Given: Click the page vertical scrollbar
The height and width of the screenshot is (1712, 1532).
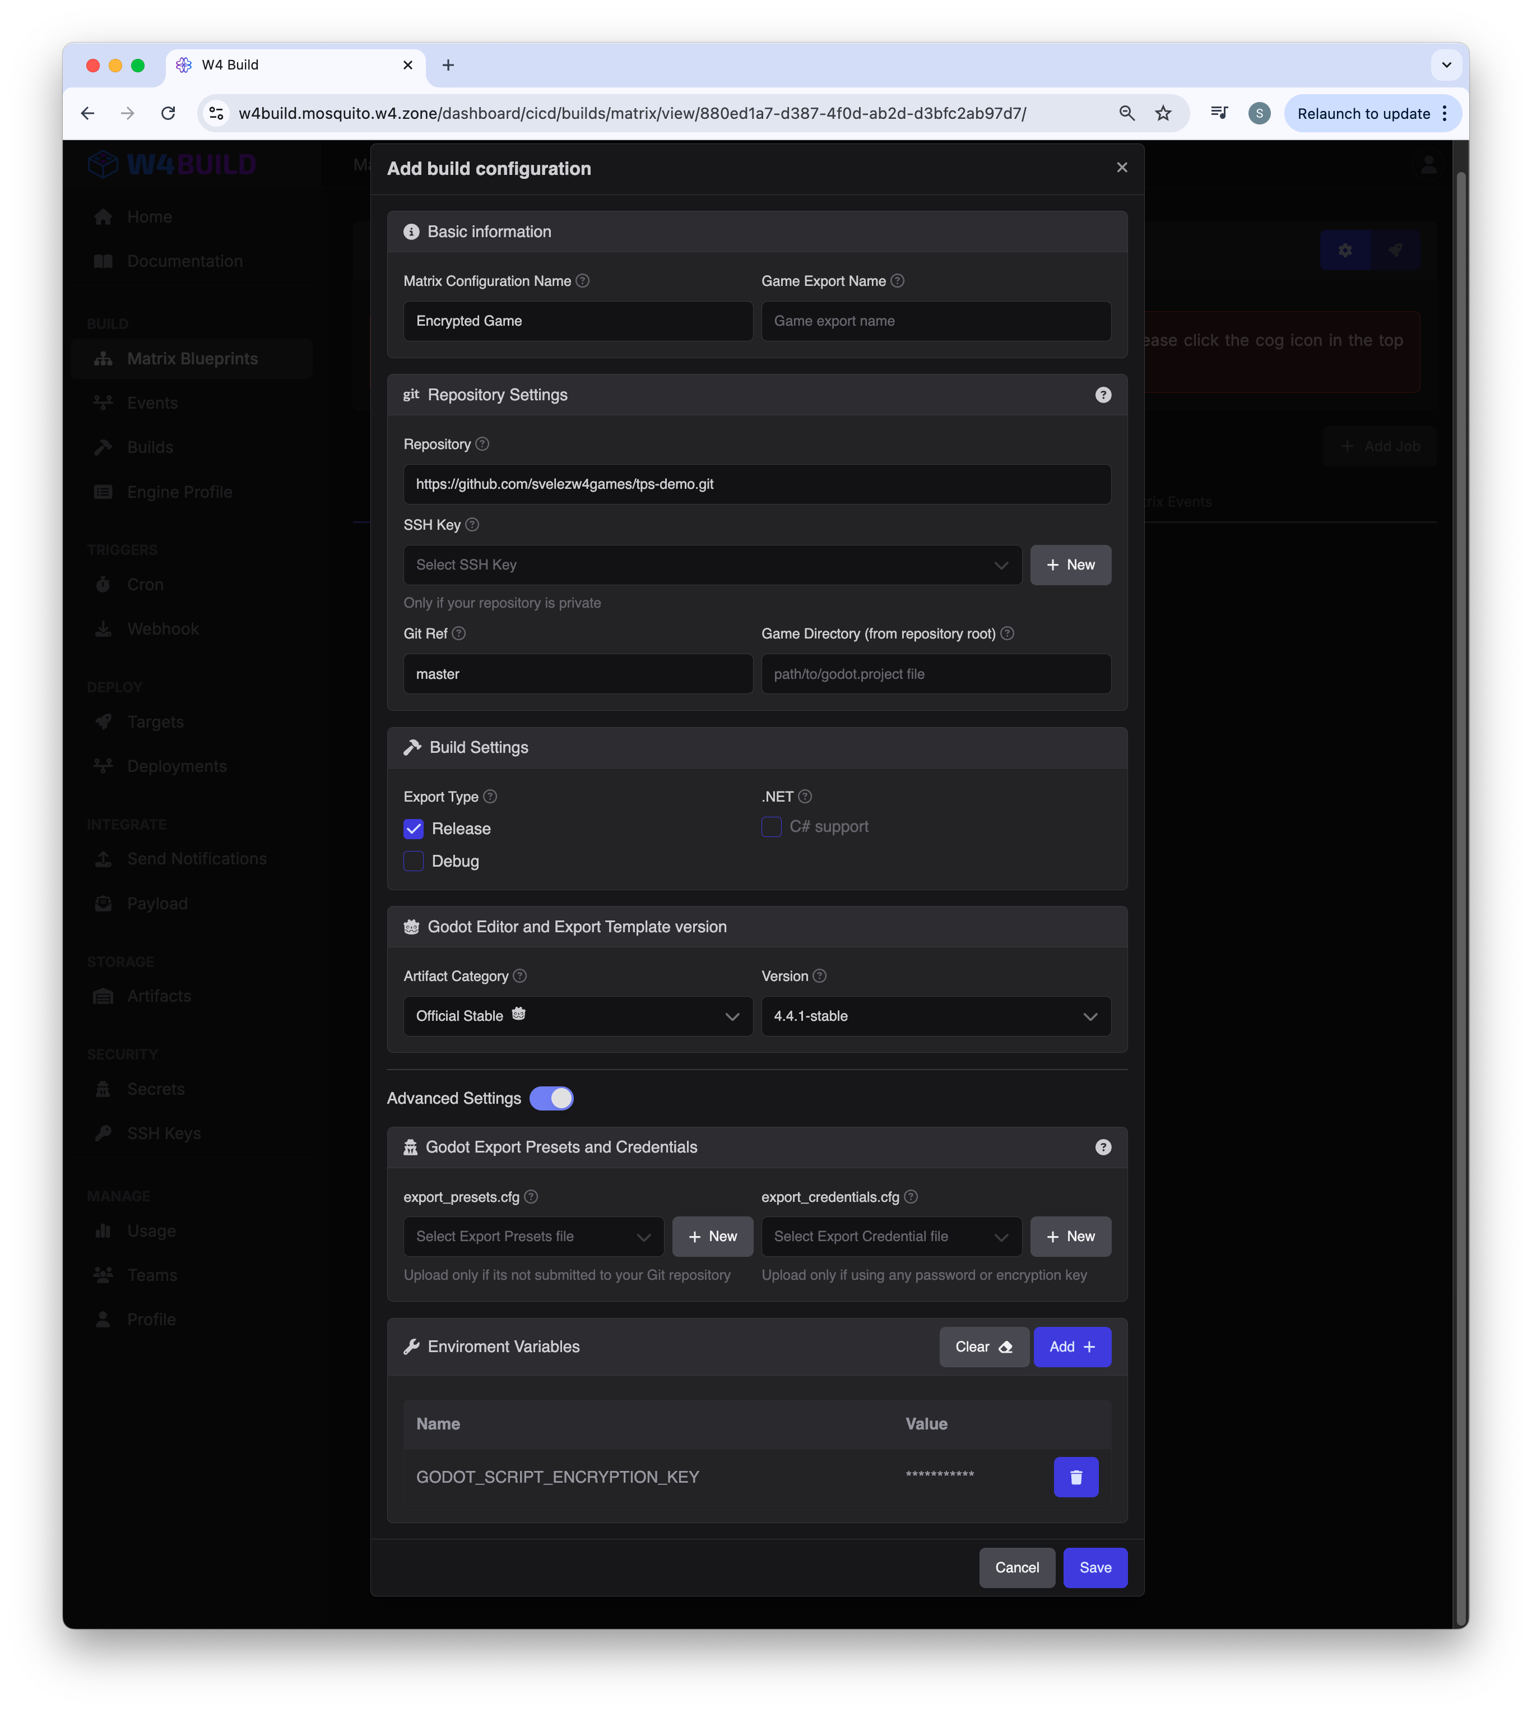Looking at the screenshot, I should click(x=1461, y=899).
